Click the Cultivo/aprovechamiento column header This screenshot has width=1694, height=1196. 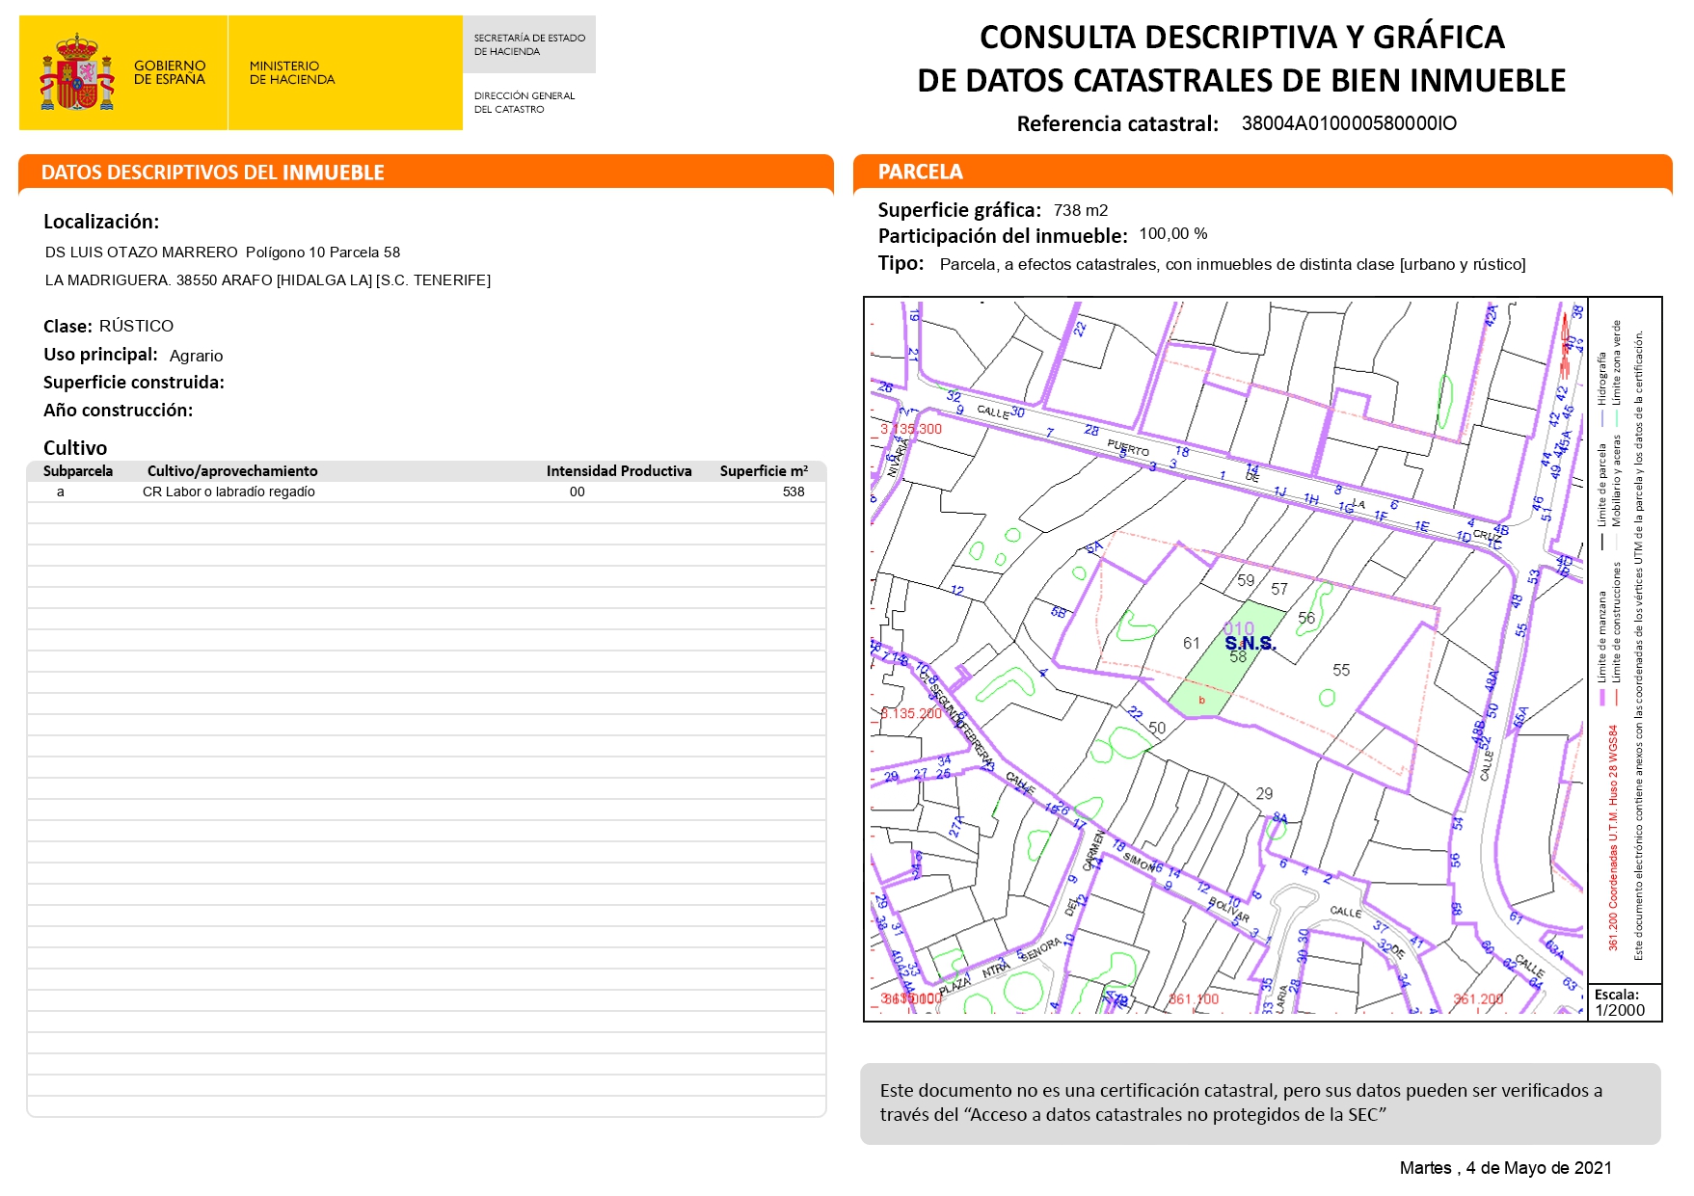[x=232, y=471]
